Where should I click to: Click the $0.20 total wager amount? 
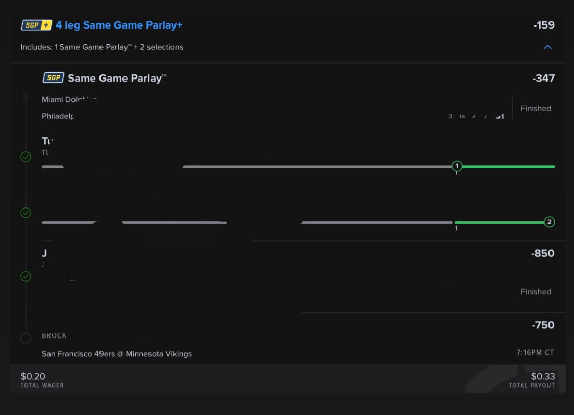(x=33, y=376)
